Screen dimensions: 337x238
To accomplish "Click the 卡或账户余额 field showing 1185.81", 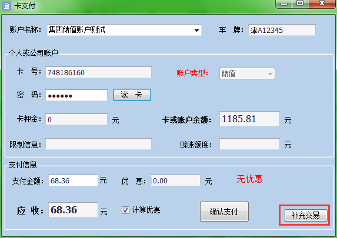I will tap(249, 119).
